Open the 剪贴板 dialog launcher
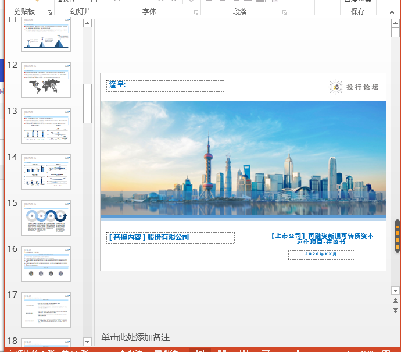 click(49, 12)
